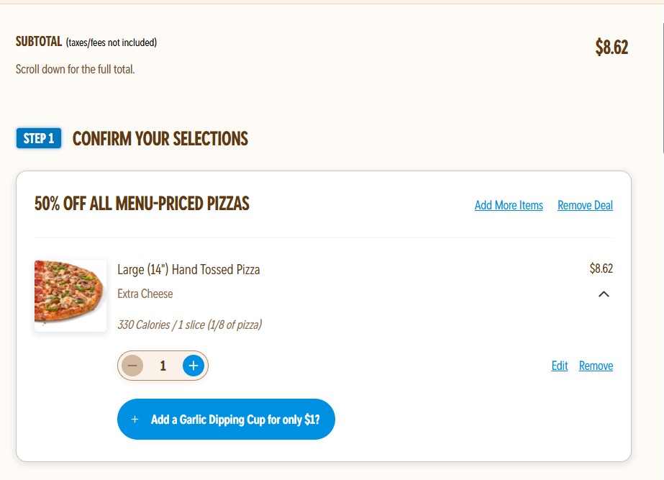Collapse pizza details with chevron arrow
664x480 pixels.
coord(604,294)
